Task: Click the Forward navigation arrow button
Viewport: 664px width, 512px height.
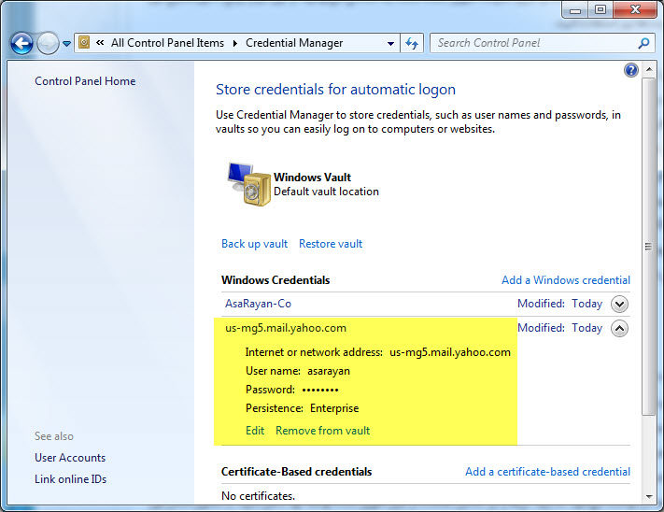Action: pos(48,43)
